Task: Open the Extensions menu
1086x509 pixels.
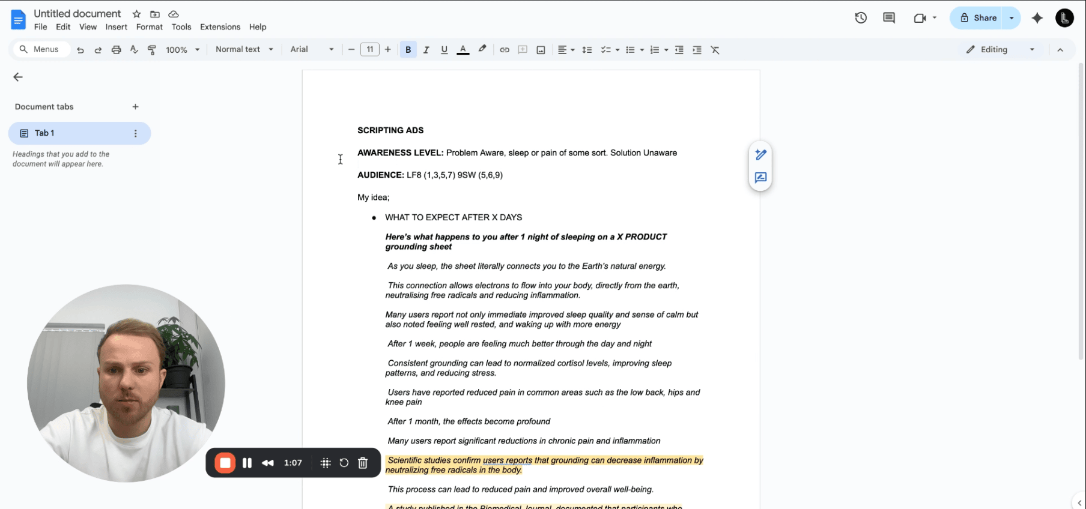Action: click(220, 27)
